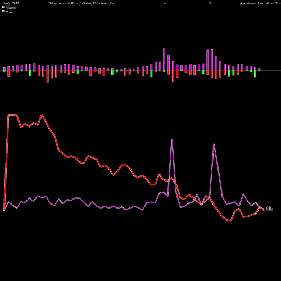The image size is (281, 281).
Task: Click the 'Daily PVM' chart title
Action: click(11, 3)
